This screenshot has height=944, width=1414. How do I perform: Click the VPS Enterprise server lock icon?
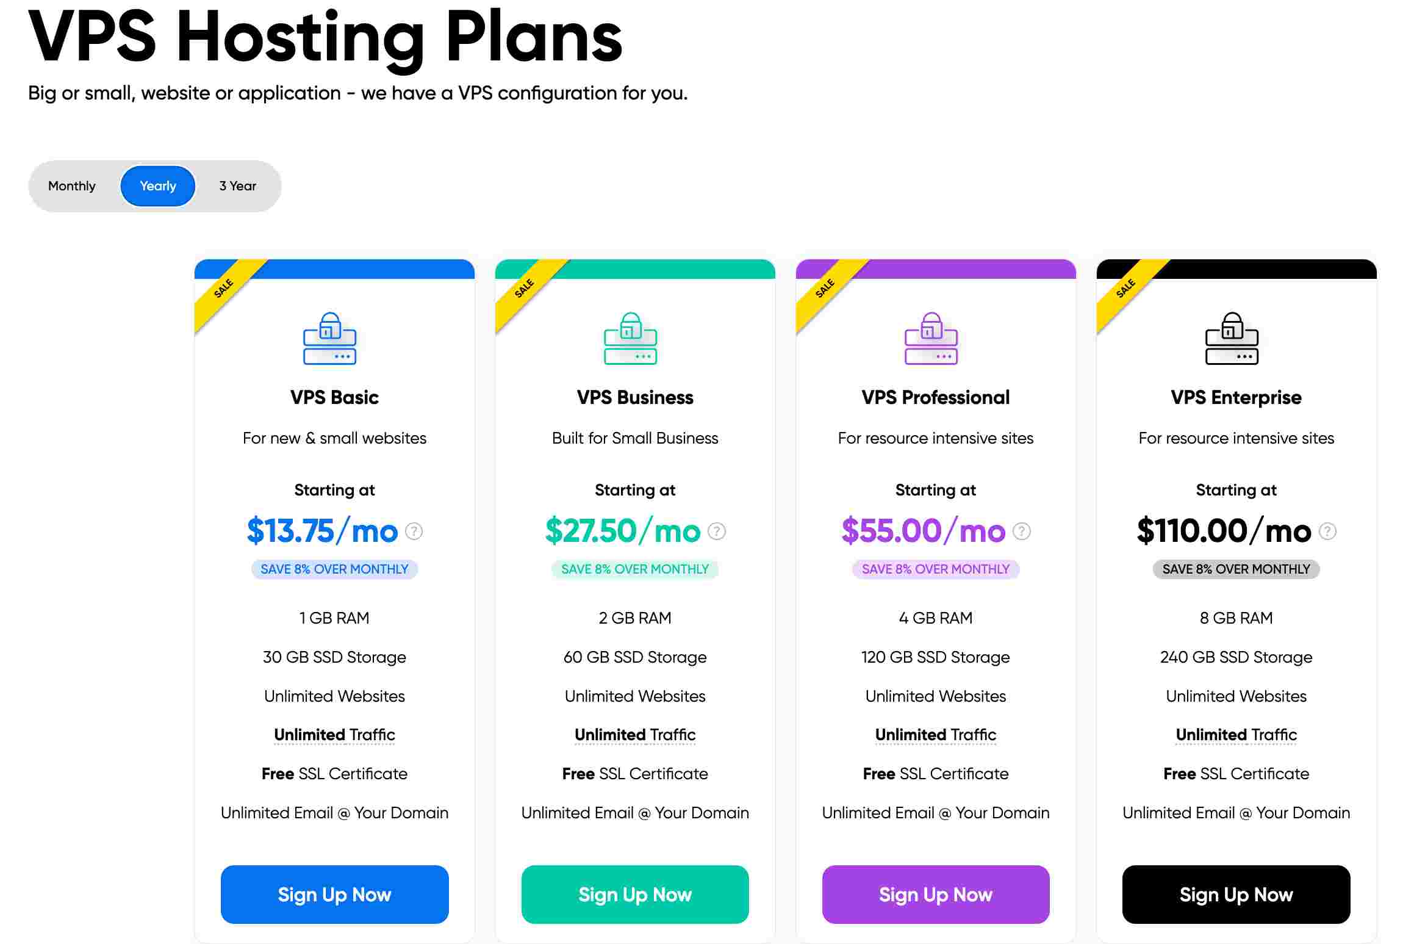coord(1232,339)
